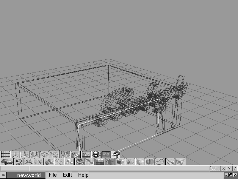Open the window system menu box

tap(3, 175)
